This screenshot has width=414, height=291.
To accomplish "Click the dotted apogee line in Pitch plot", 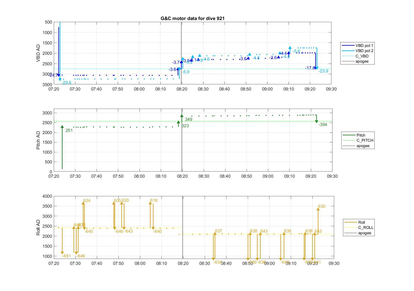I will pos(182,140).
